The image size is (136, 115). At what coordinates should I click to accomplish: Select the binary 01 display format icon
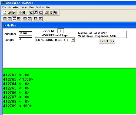pyautogui.click(x=5, y=18)
